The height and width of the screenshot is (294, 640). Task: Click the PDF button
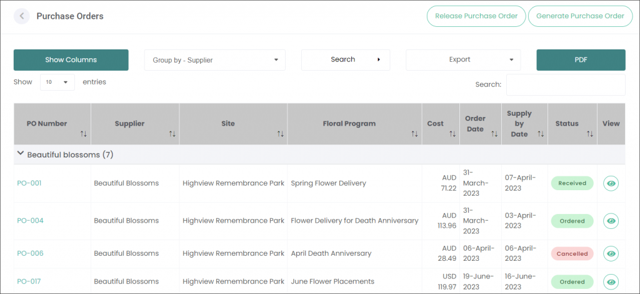581,60
